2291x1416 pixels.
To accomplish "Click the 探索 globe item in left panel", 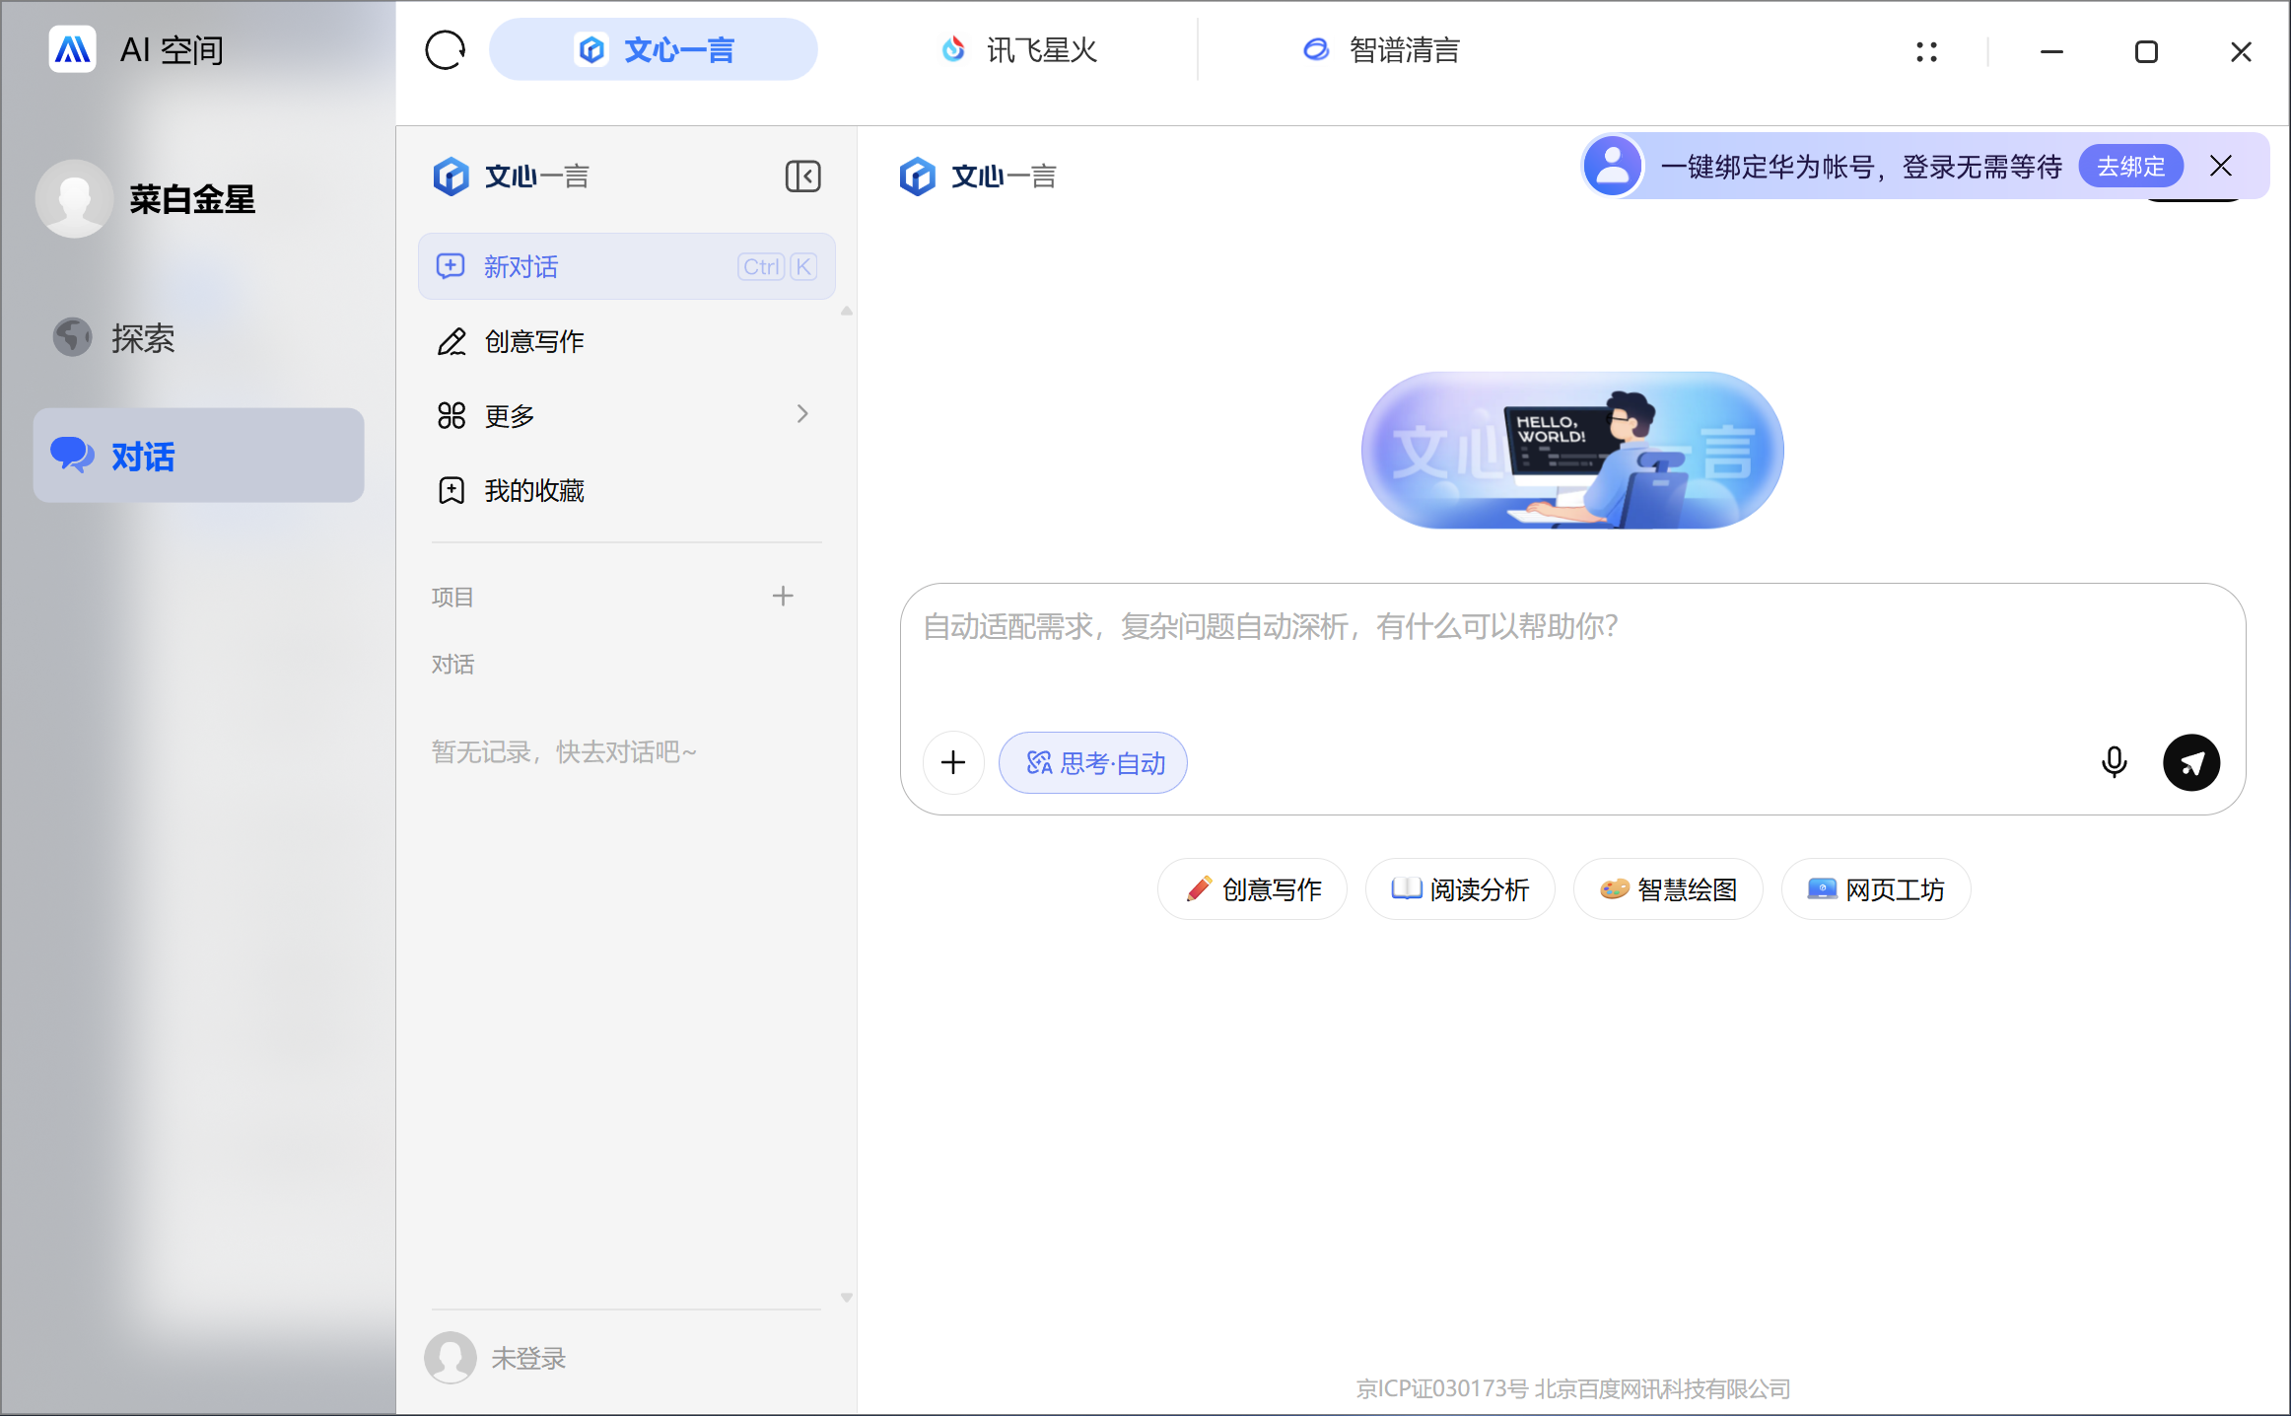I will click(x=142, y=338).
